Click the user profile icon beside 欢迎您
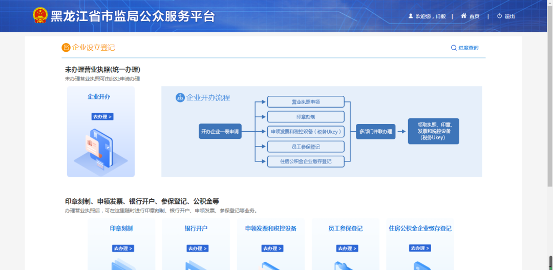 point(411,16)
